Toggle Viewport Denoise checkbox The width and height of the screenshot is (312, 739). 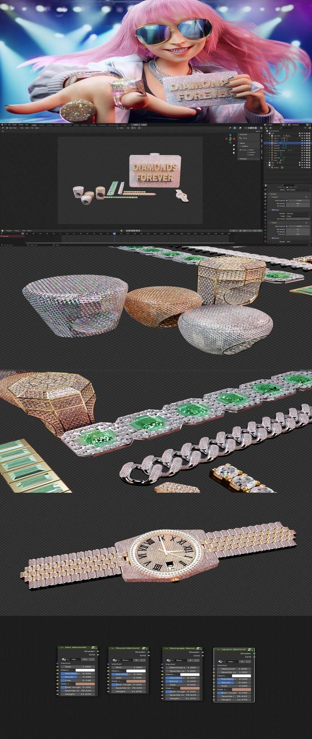click(x=273, y=210)
